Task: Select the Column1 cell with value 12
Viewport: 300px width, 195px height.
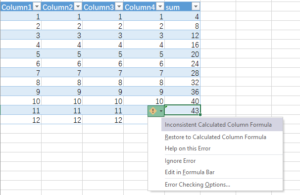Action: pyautogui.click(x=21, y=120)
